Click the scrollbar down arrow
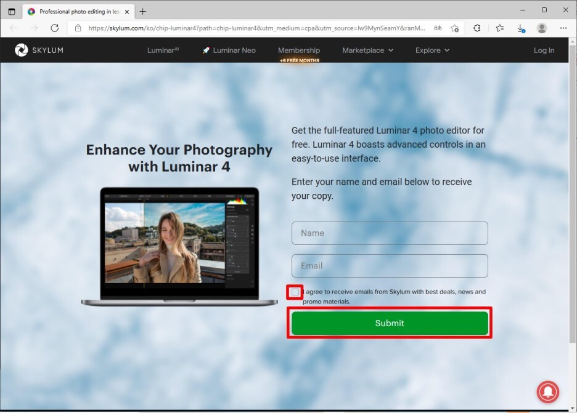The width and height of the screenshot is (577, 413). point(572,408)
